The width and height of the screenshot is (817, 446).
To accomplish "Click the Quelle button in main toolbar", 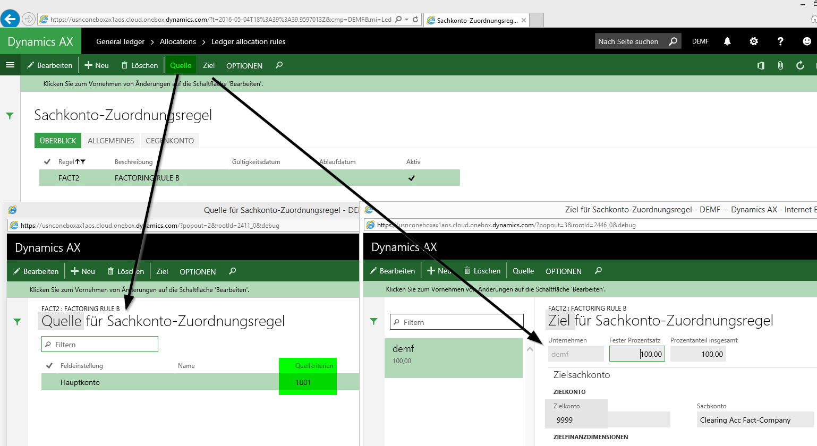I will [x=181, y=65].
